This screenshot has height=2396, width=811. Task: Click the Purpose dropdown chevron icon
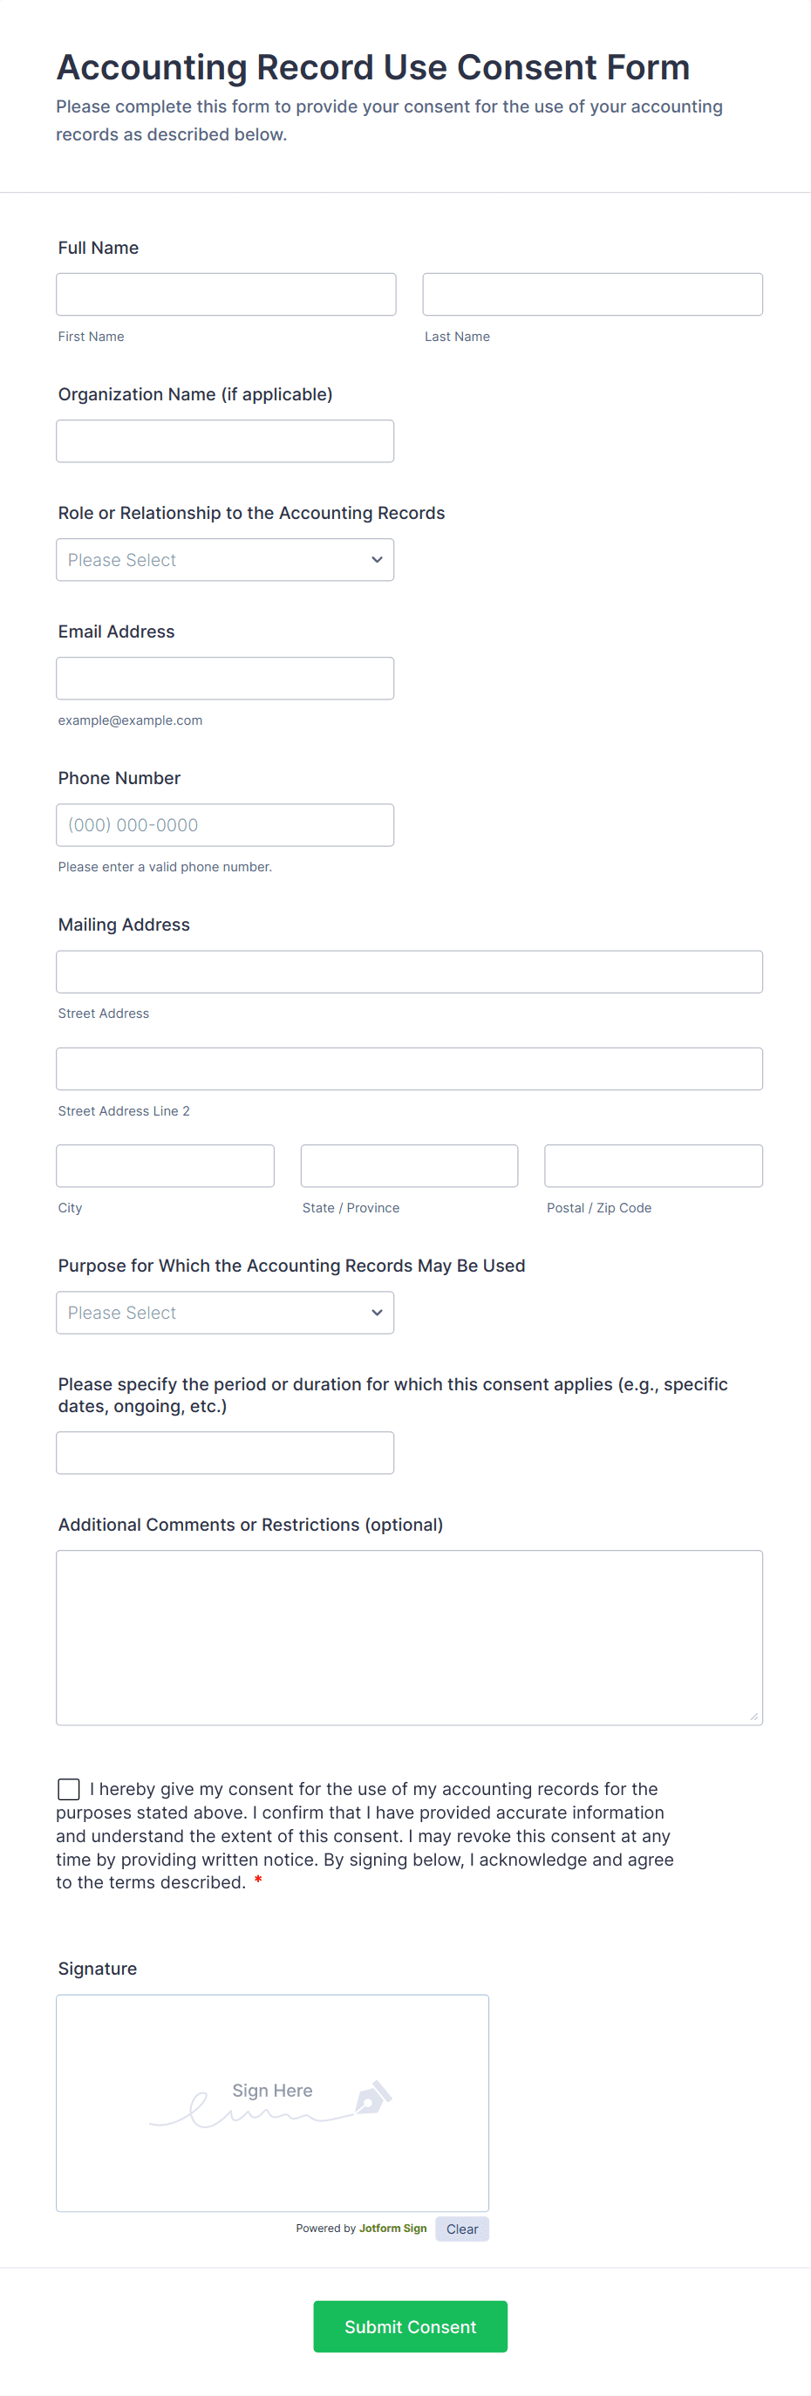click(377, 1312)
